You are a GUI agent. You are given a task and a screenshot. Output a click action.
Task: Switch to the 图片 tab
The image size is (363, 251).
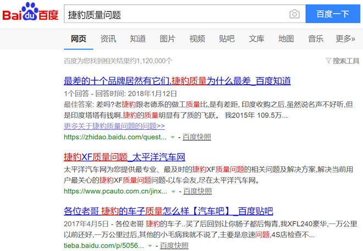167,39
